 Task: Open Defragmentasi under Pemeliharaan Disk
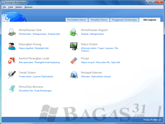40,34
